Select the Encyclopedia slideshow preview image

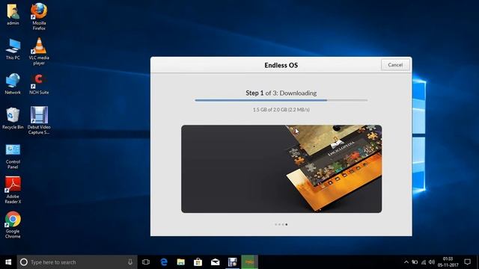point(281,169)
